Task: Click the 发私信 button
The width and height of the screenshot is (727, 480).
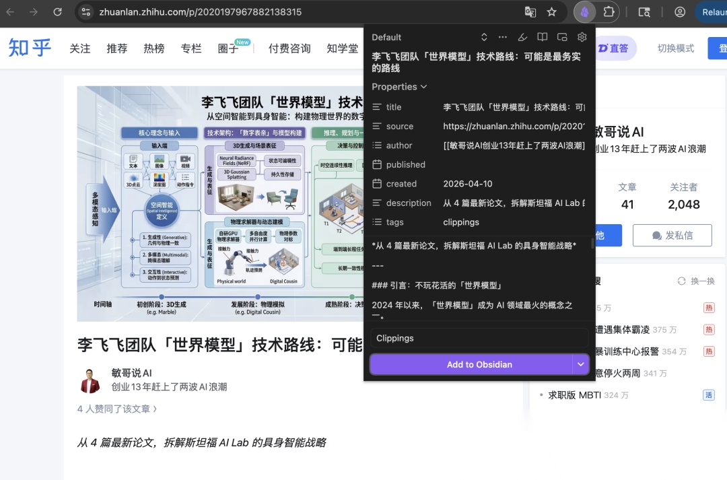Action: 672,235
